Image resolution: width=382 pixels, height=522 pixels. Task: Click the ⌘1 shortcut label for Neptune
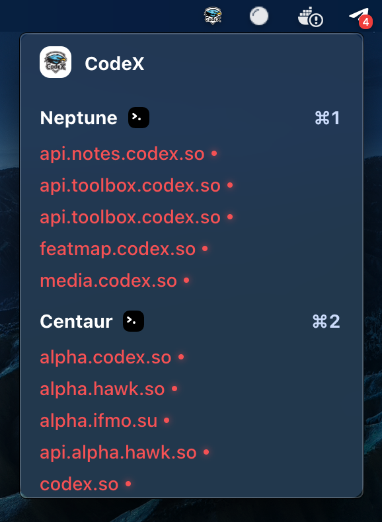pos(327,118)
